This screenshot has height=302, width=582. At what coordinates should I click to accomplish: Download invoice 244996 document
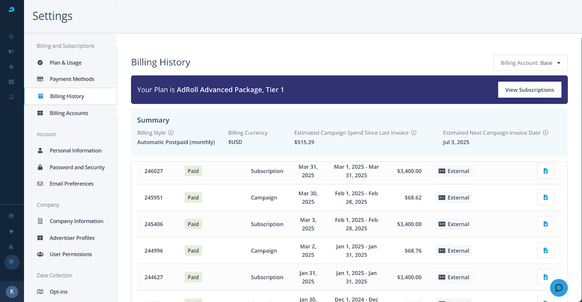[x=545, y=251]
